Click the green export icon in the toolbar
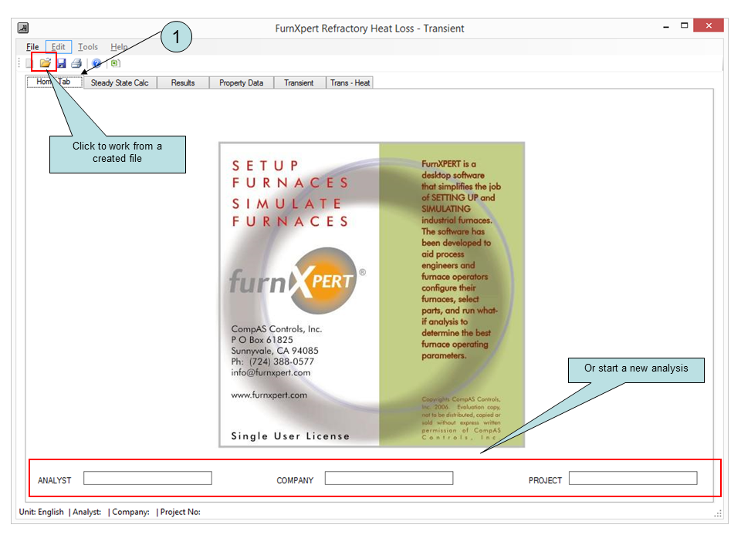 coord(115,62)
